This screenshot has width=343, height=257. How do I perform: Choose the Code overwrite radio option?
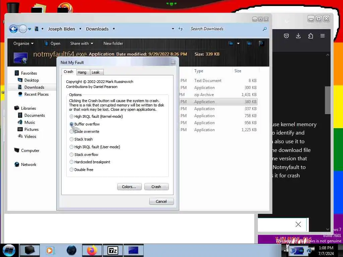(x=71, y=132)
